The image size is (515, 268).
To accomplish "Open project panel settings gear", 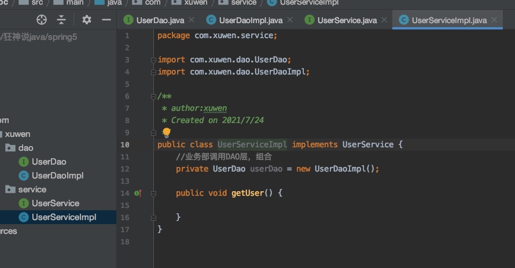I will tap(87, 20).
